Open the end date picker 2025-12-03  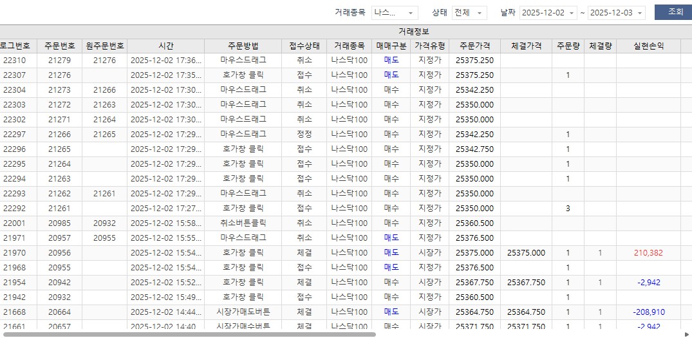point(617,13)
